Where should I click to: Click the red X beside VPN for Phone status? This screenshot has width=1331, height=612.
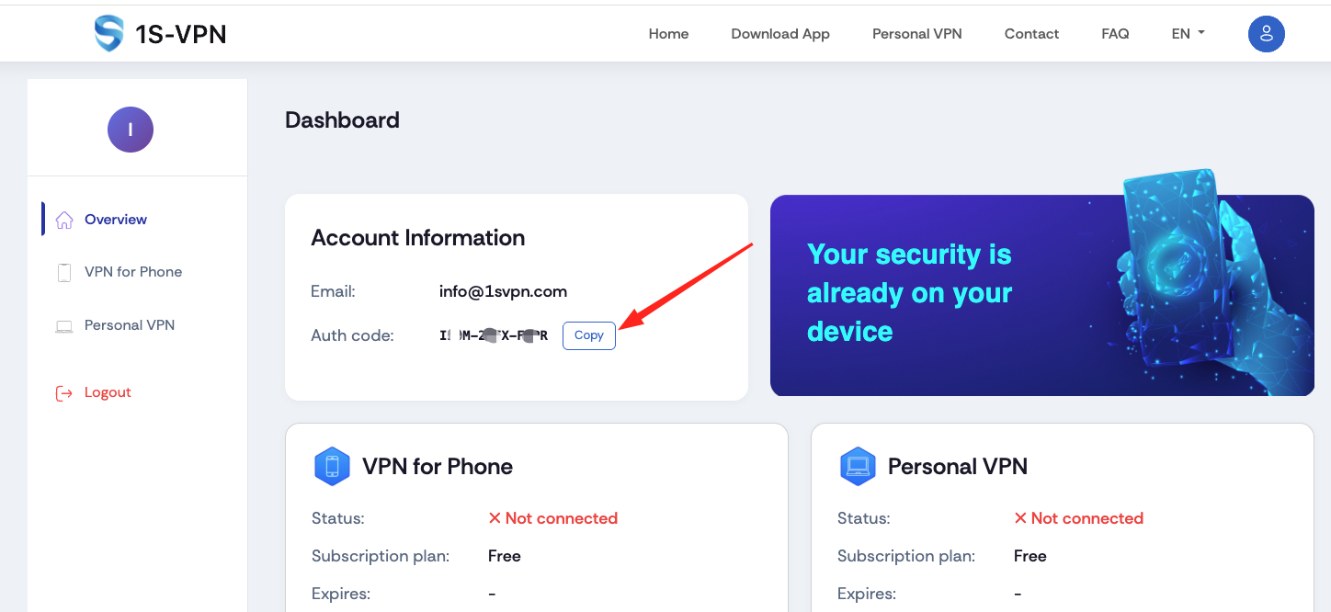(495, 517)
